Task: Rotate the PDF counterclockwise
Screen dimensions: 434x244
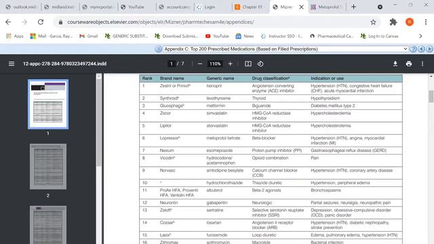Action: pos(260,64)
